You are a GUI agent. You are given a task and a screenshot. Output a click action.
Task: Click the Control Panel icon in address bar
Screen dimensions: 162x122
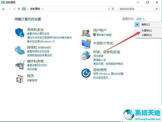24,9
